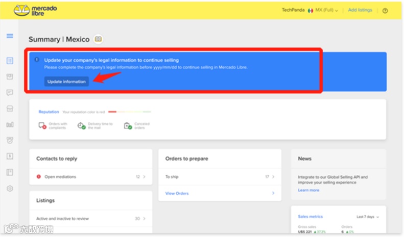404x237 pixels.
Task: Click the Open mediations count 12
Action: [138, 176]
